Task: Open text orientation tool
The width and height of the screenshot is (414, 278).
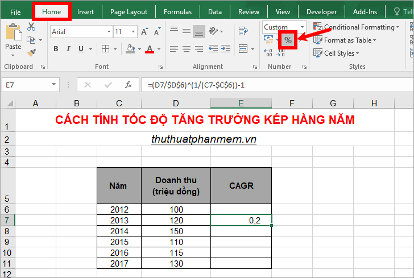Action: pyautogui.click(x=213, y=31)
